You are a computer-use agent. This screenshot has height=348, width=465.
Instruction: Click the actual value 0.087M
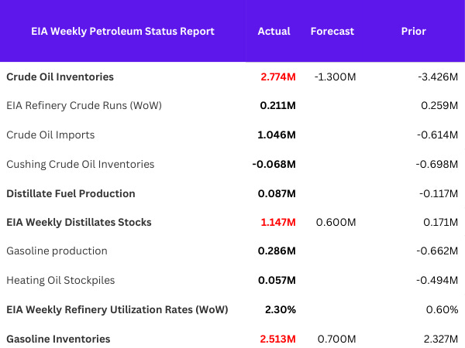point(277,193)
